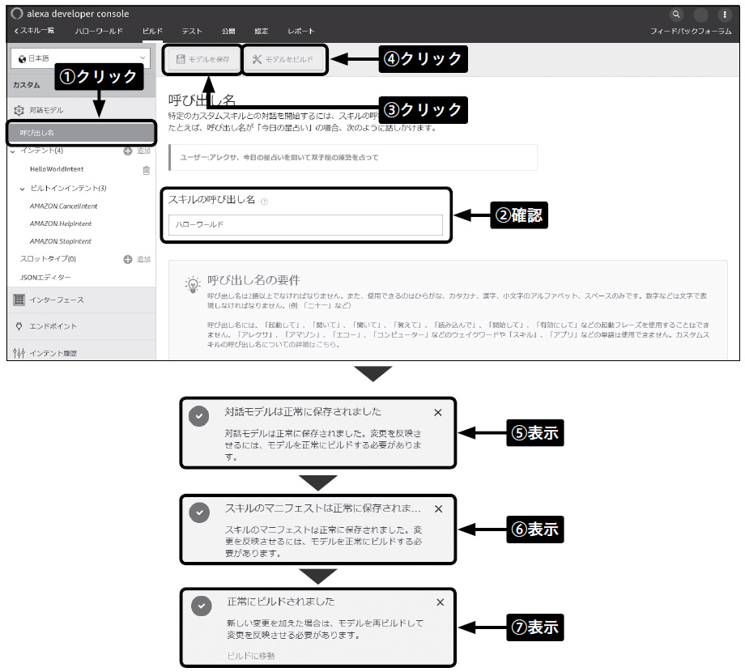This screenshot has height=672, width=745.
Task: Delete HelloWorldIntent with the trash icon
Action: 147,169
